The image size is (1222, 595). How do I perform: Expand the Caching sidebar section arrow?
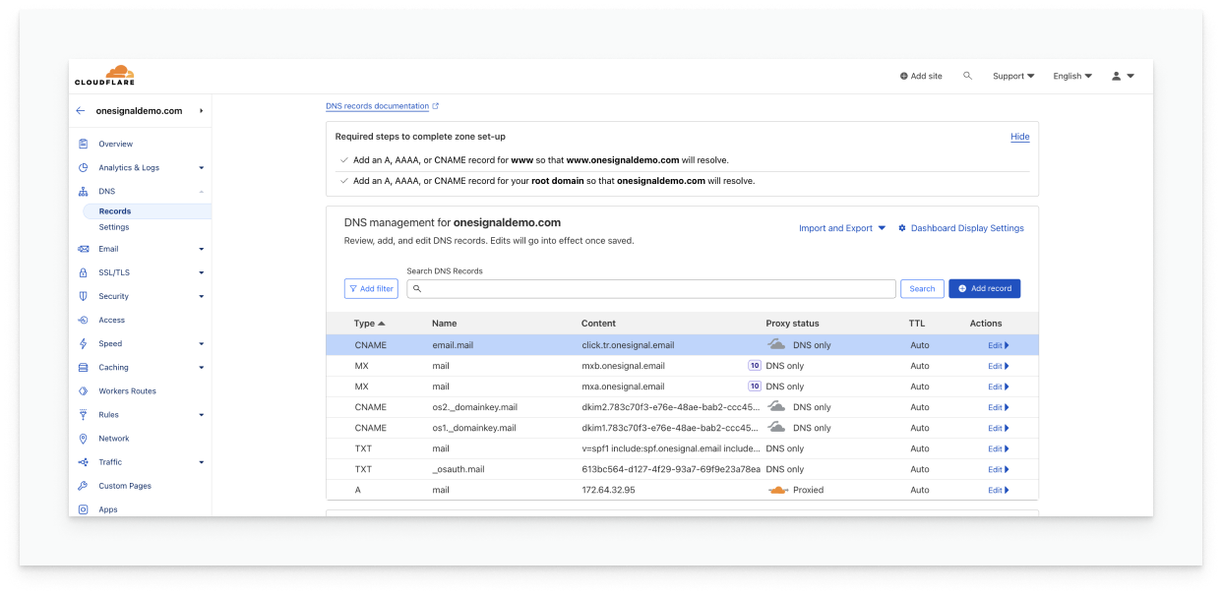pyautogui.click(x=201, y=368)
